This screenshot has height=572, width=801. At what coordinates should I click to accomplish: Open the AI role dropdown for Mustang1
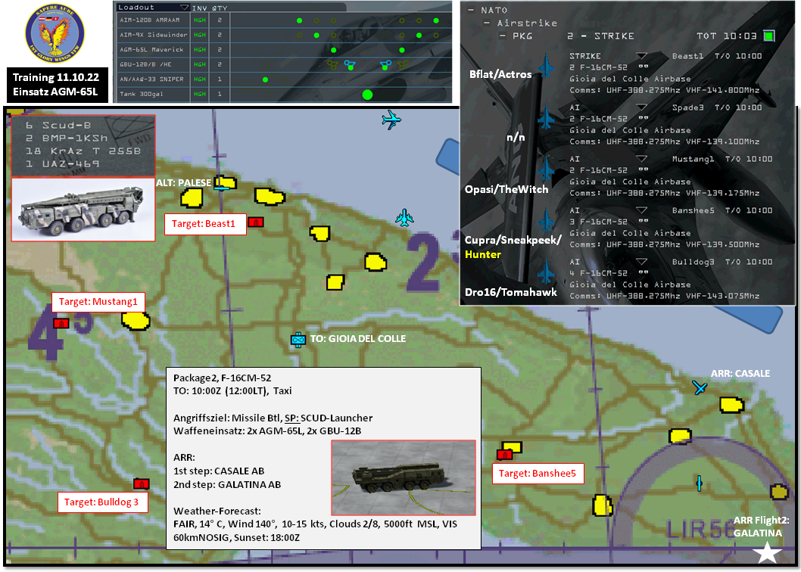pyautogui.click(x=641, y=159)
